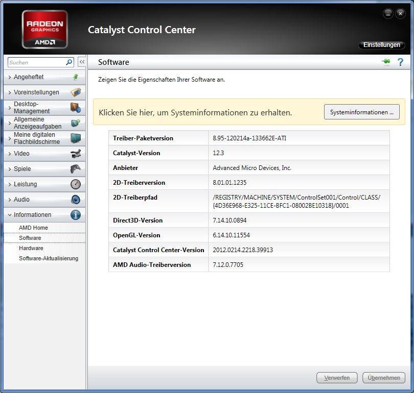Click the Radeon Graphics AMD logo

[x=44, y=29]
